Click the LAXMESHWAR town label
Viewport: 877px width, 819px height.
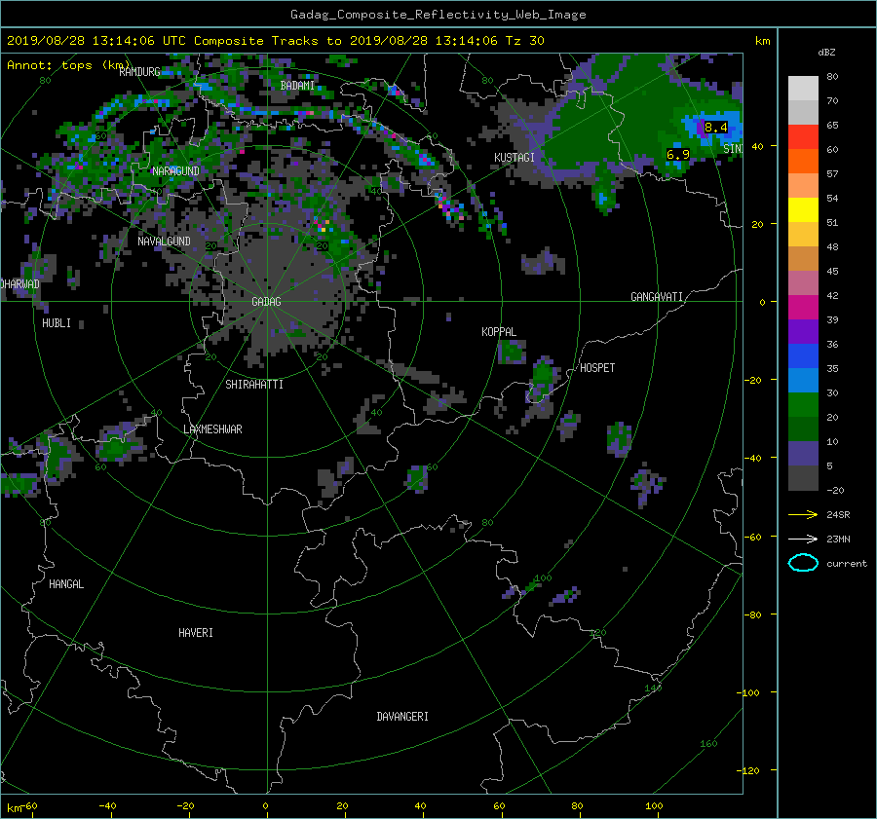click(x=212, y=429)
